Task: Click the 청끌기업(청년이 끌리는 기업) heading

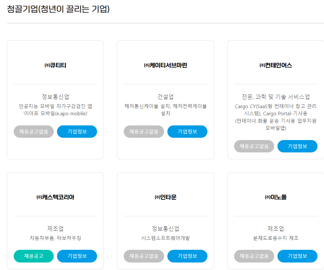Action: click(58, 9)
